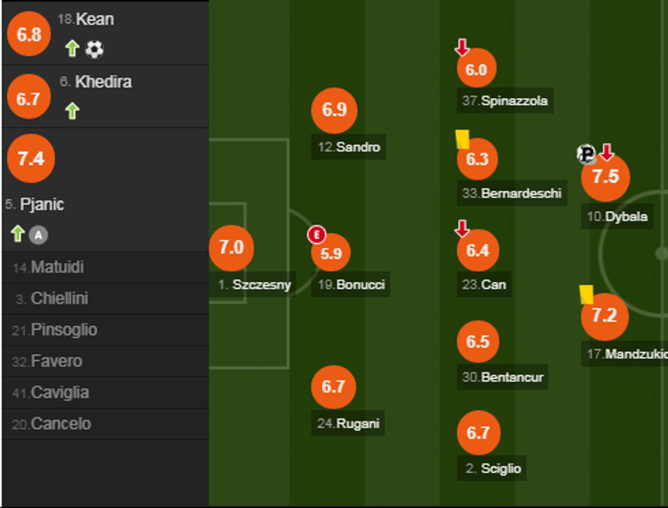Screen dimensions: 668x508
Task: Open Cancelo's entry on the bench
Action: [x=61, y=424]
